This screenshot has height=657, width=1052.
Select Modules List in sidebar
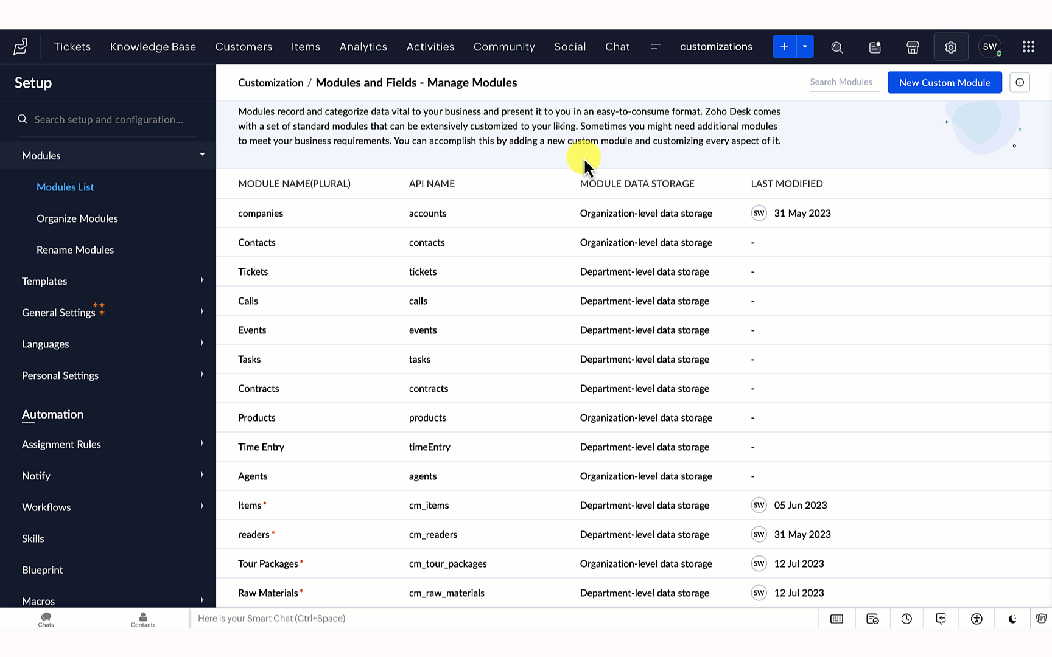(x=65, y=187)
